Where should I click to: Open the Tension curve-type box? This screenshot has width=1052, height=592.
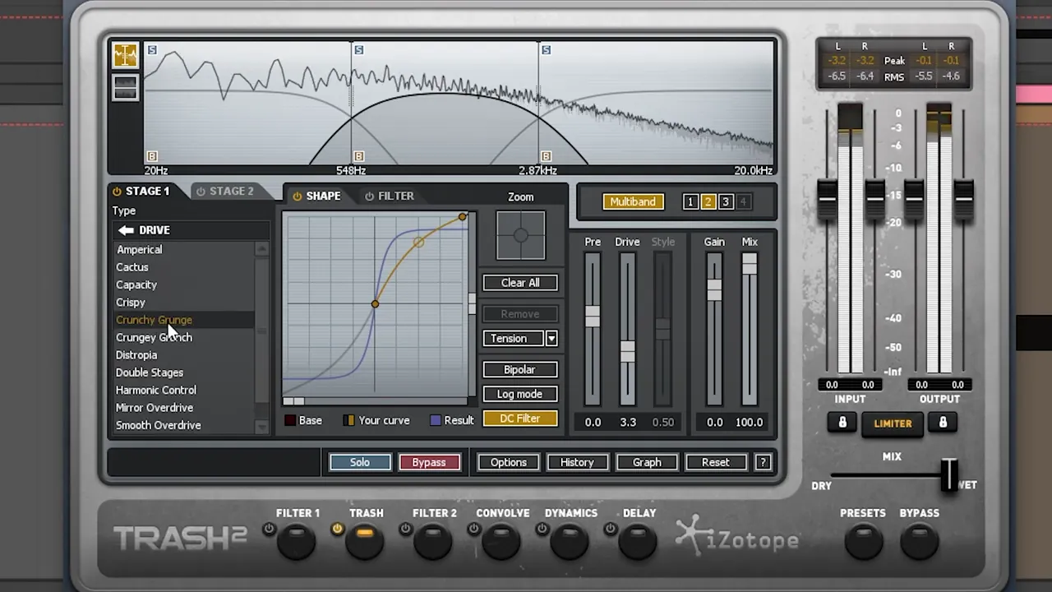(x=514, y=339)
